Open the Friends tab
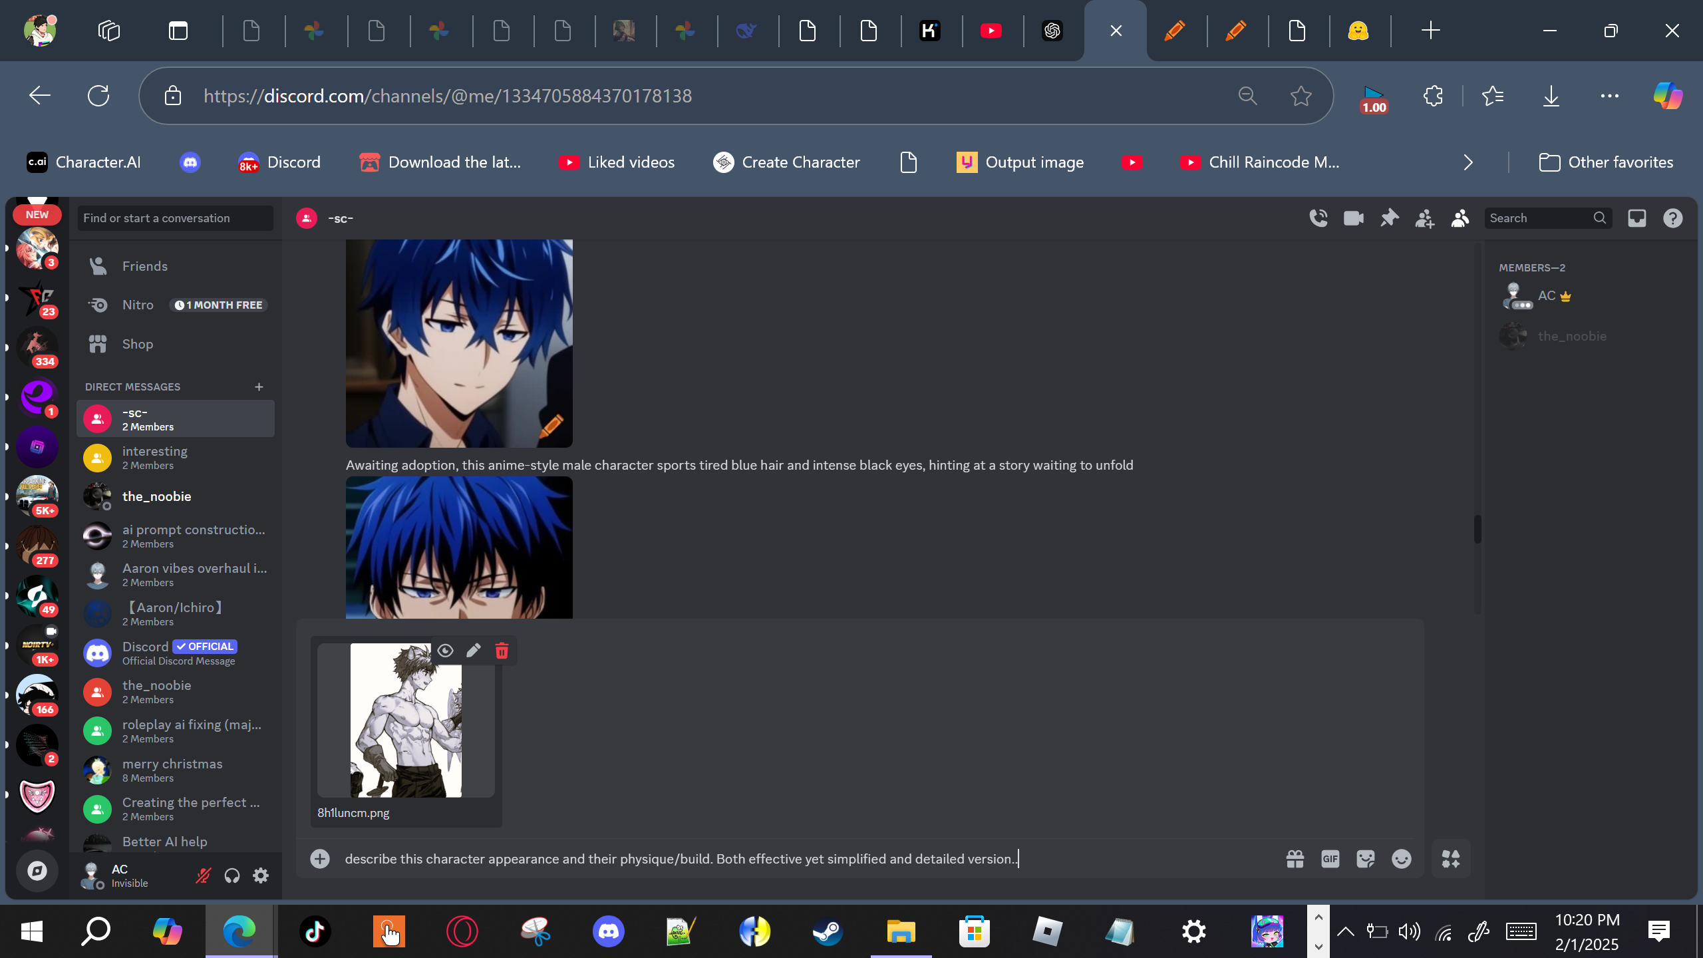The height and width of the screenshot is (958, 1703). coord(145,266)
